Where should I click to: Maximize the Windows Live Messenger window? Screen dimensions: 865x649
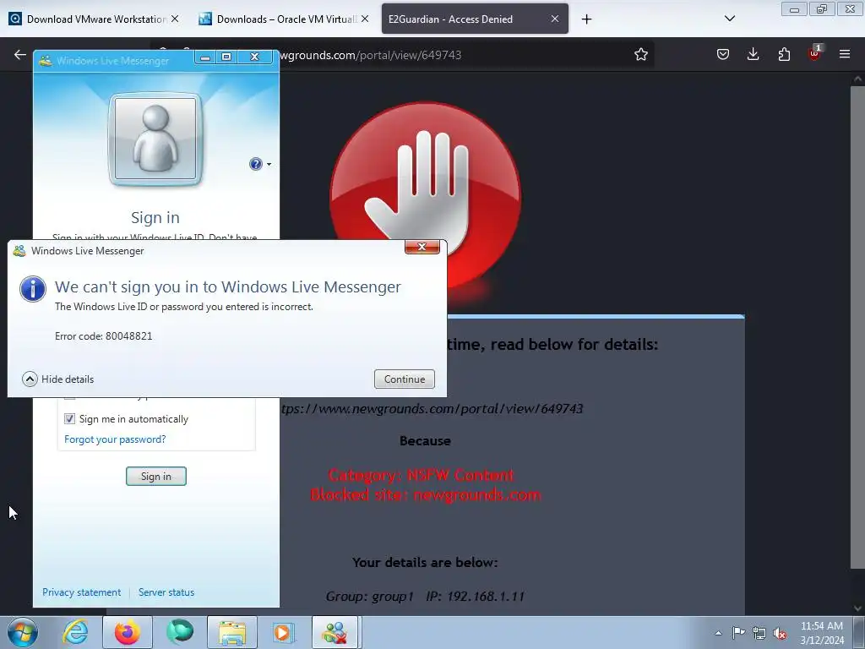226,57
